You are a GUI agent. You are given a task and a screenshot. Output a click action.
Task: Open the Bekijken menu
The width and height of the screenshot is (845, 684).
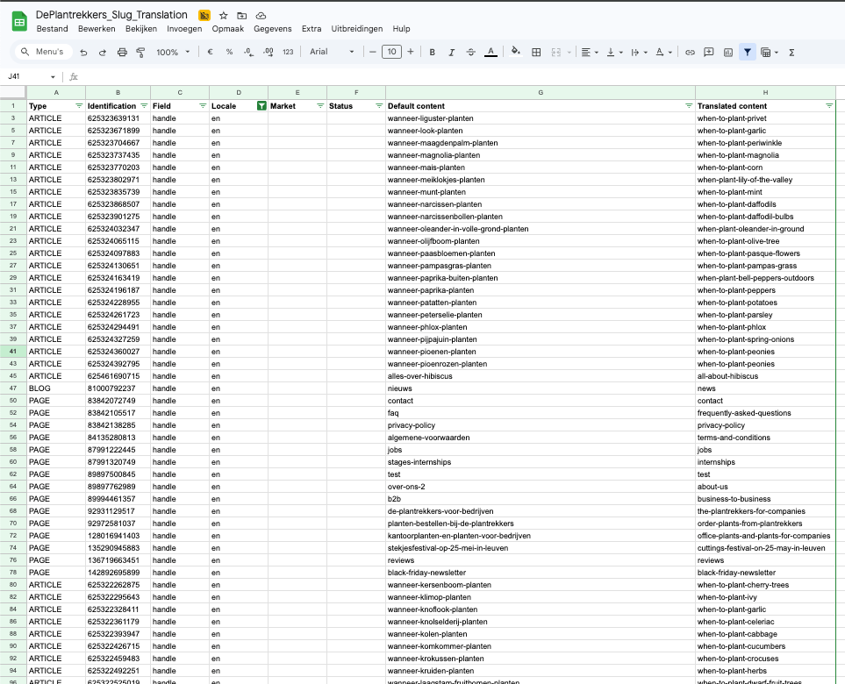[141, 29]
